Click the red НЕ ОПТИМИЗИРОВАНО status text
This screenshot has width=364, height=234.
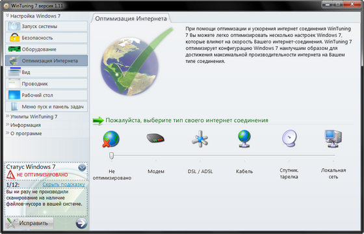[42, 175]
